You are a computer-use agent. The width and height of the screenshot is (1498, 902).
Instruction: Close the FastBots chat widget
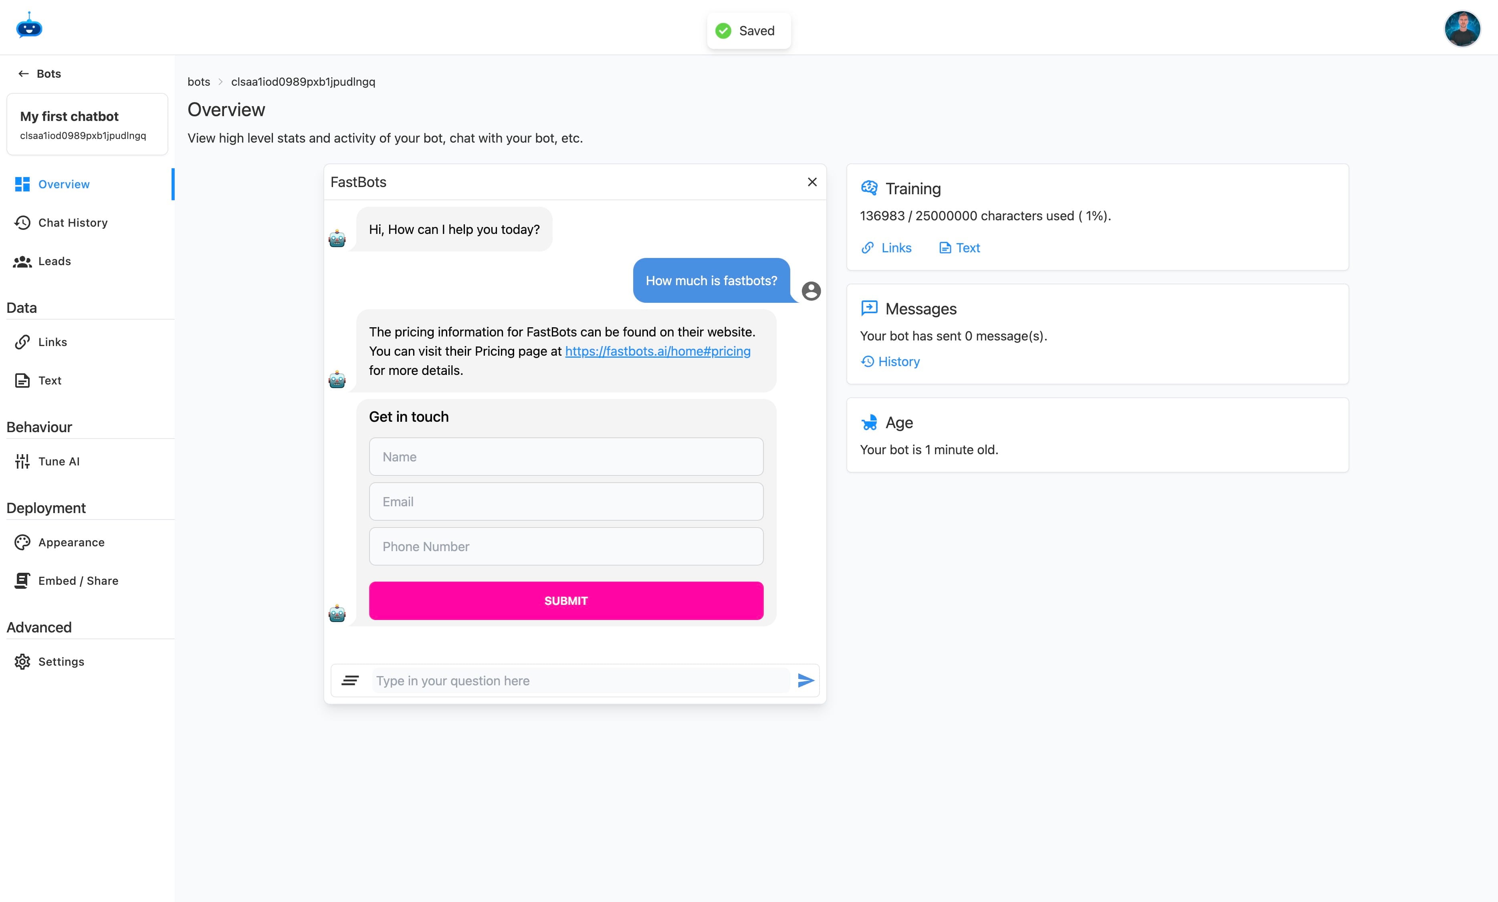point(812,182)
